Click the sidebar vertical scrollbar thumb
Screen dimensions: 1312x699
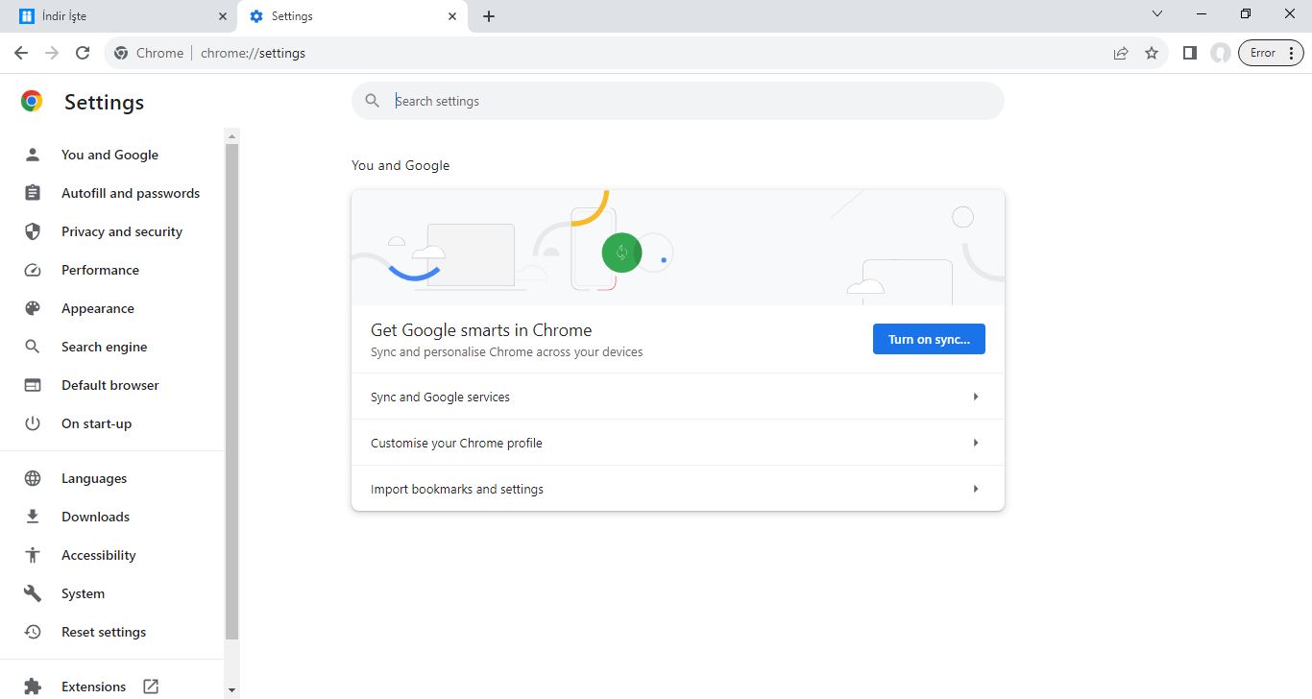pos(231,392)
